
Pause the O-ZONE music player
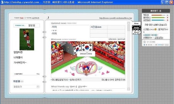click(x=144, y=45)
